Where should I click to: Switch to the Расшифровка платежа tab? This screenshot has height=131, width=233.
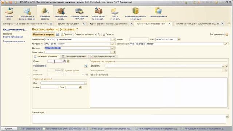pos(74,57)
